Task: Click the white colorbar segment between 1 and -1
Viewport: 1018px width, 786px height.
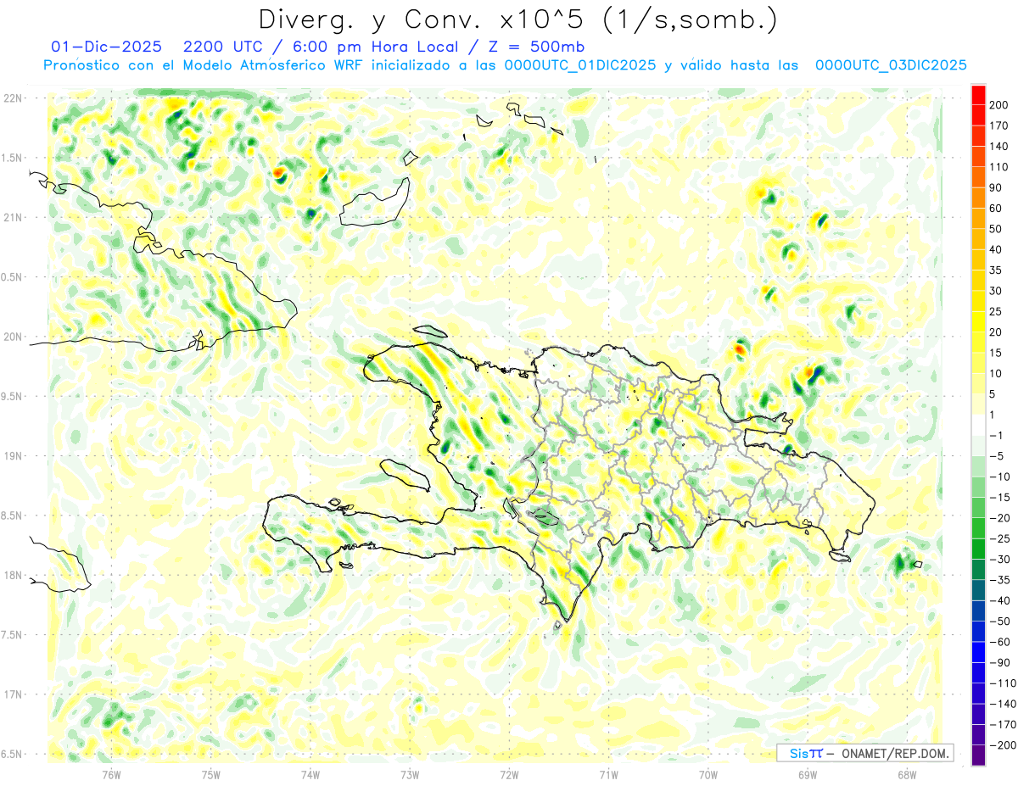Action: pyautogui.click(x=978, y=425)
